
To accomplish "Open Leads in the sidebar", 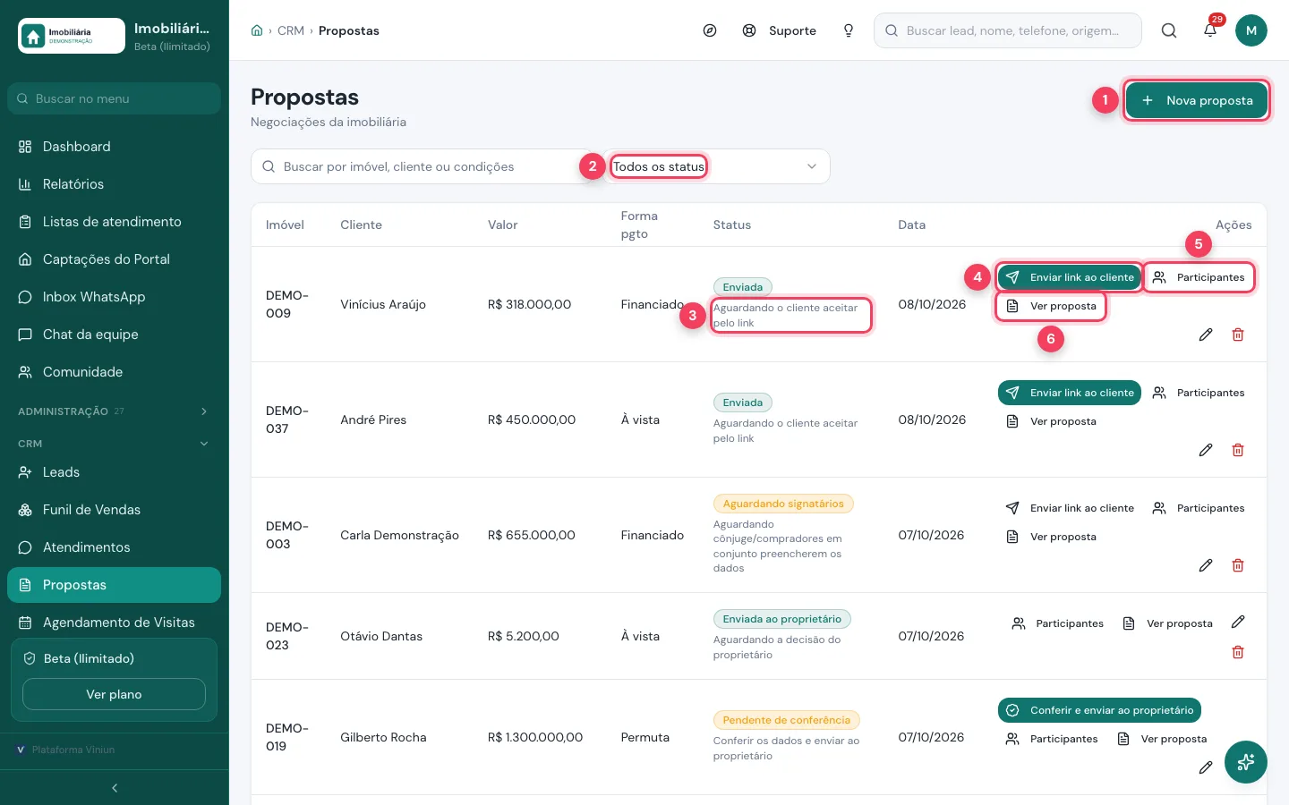I will [x=114, y=472].
